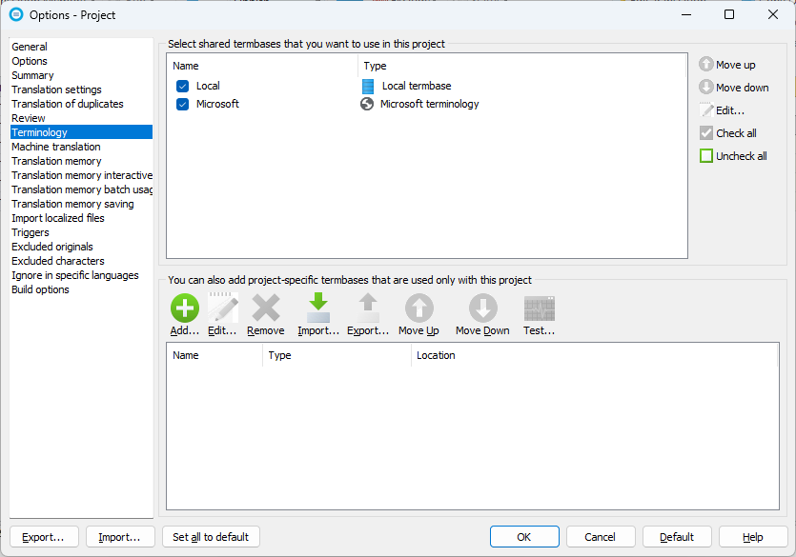Select the Microsoft row name
Screen dimensions: 796x557
coord(217,104)
